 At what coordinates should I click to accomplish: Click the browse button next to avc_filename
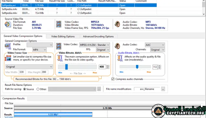[x=163, y=89]
